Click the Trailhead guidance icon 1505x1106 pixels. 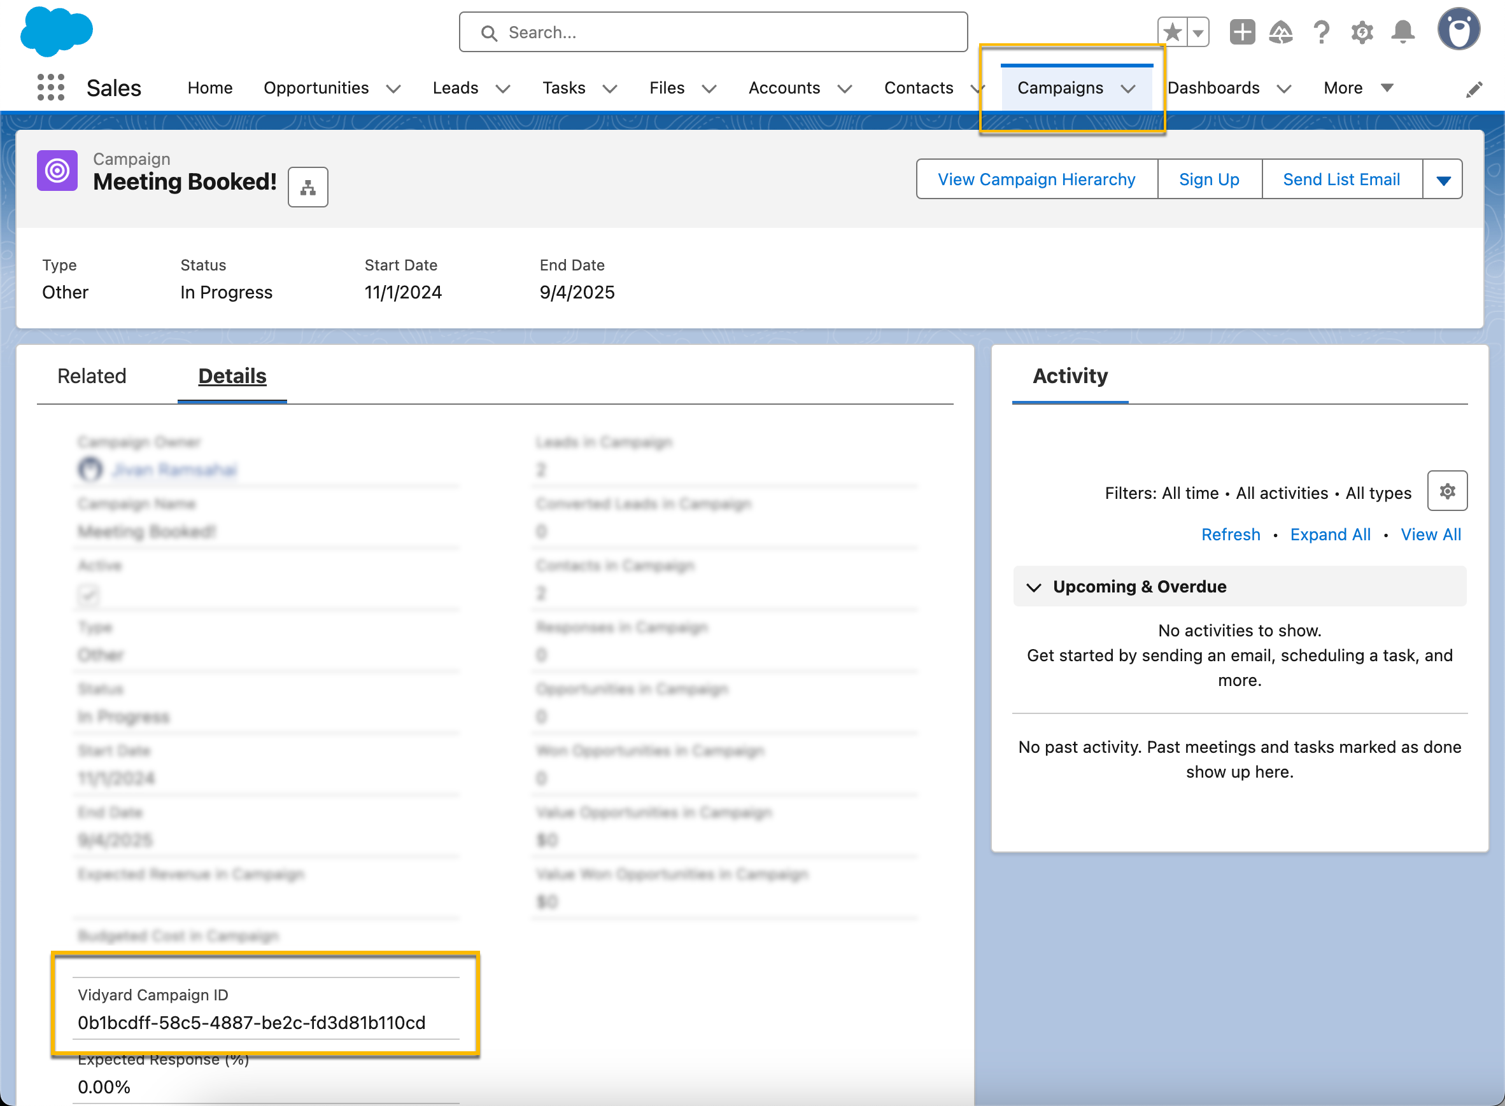1281,32
